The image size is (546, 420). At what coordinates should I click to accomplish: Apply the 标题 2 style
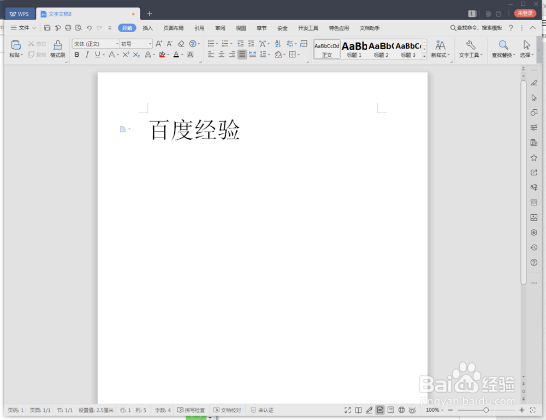click(381, 50)
